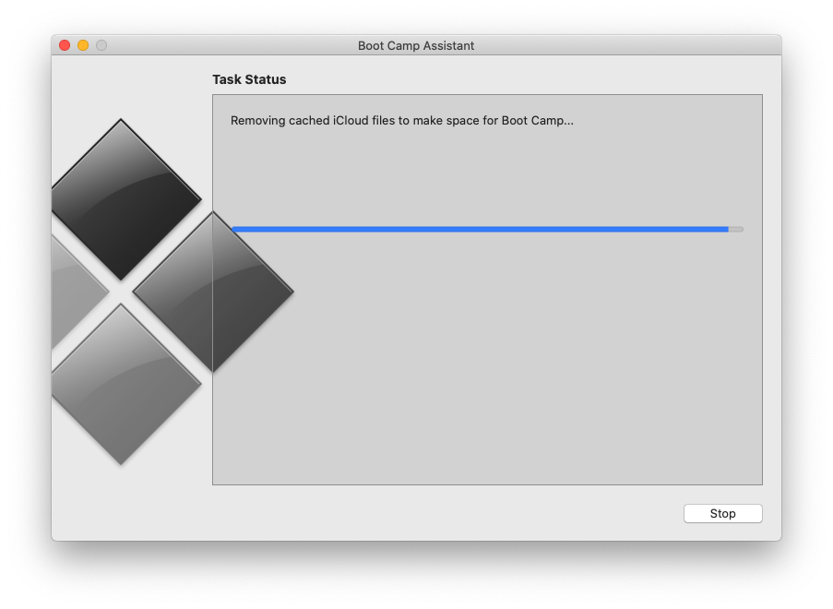Click the blue task progress bar

click(487, 229)
